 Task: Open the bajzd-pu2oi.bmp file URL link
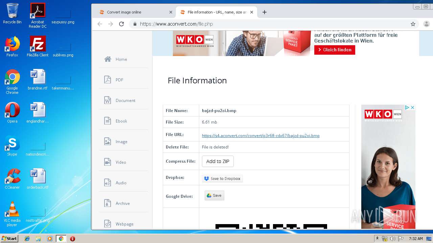tap(260, 136)
